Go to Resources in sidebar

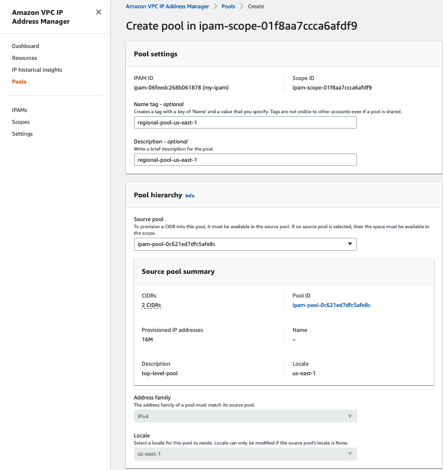pyautogui.click(x=24, y=58)
